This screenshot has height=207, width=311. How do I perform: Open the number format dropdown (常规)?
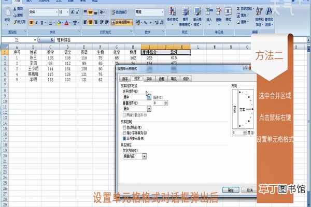click(x=162, y=12)
